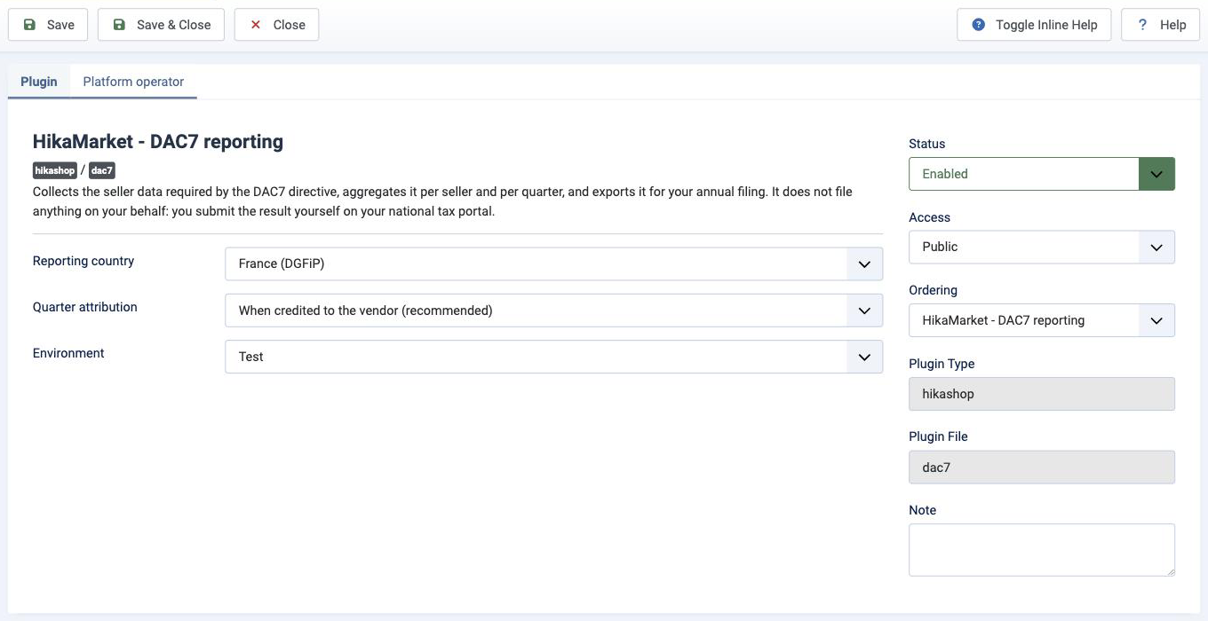Click the Environment label
This screenshot has height=621, width=1208.
(x=68, y=353)
